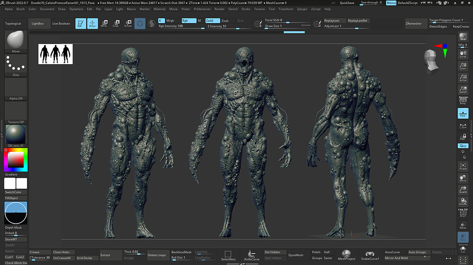Select the SelectRect brush
This screenshot has height=265, width=473.
(228, 256)
